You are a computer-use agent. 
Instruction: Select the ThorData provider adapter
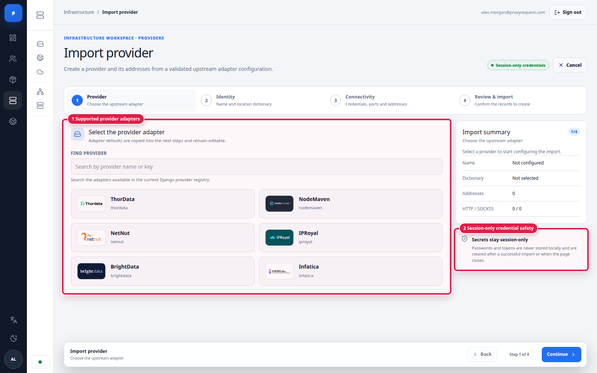click(x=163, y=204)
